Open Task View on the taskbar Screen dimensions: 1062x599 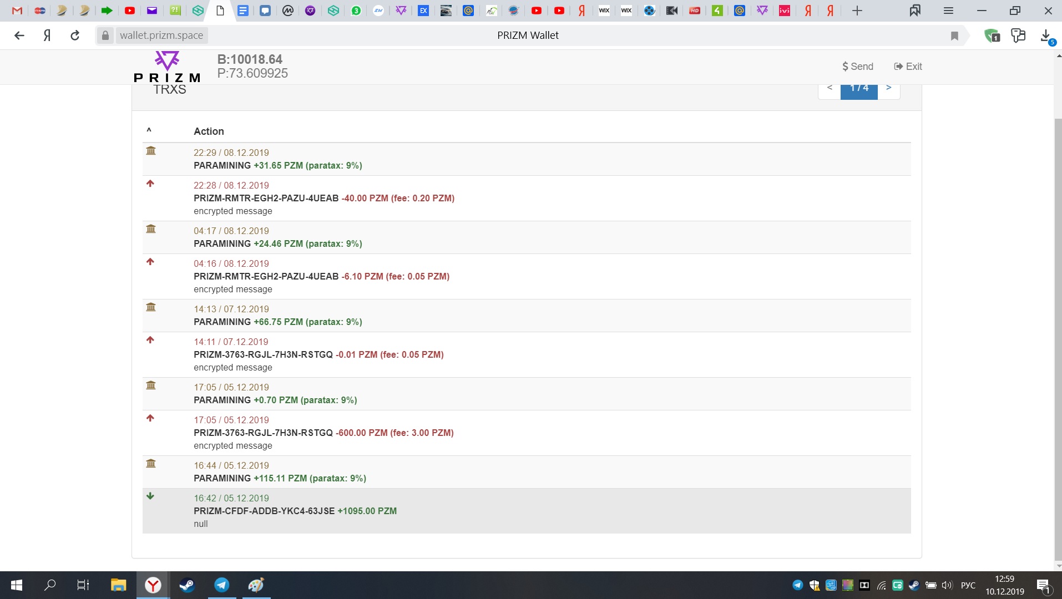[83, 585]
